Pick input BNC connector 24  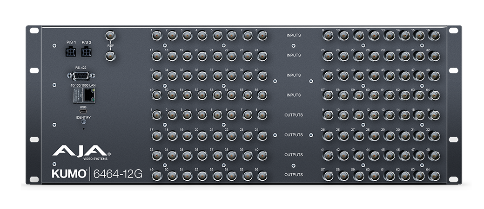pyautogui.click(x=262, y=56)
